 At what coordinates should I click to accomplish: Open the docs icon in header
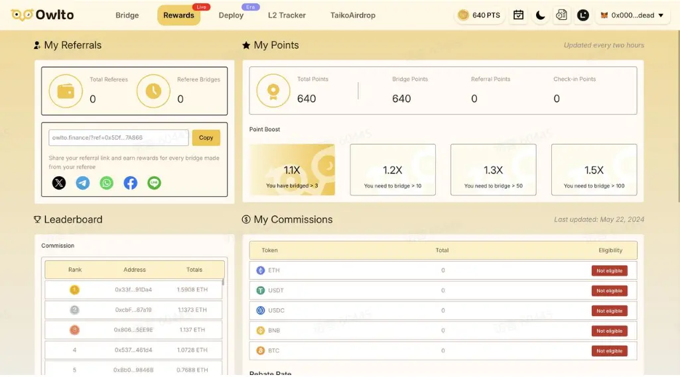point(562,15)
